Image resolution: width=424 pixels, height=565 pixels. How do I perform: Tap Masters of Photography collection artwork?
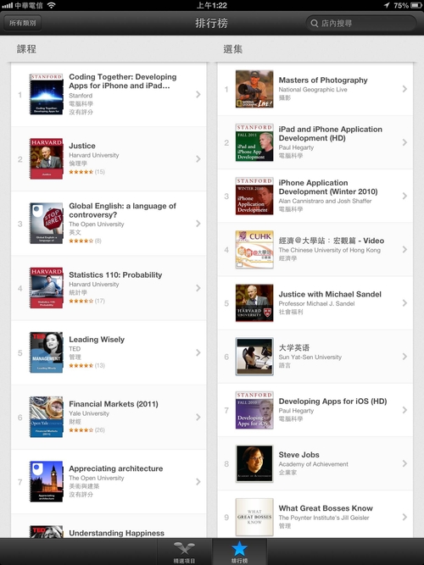[254, 89]
